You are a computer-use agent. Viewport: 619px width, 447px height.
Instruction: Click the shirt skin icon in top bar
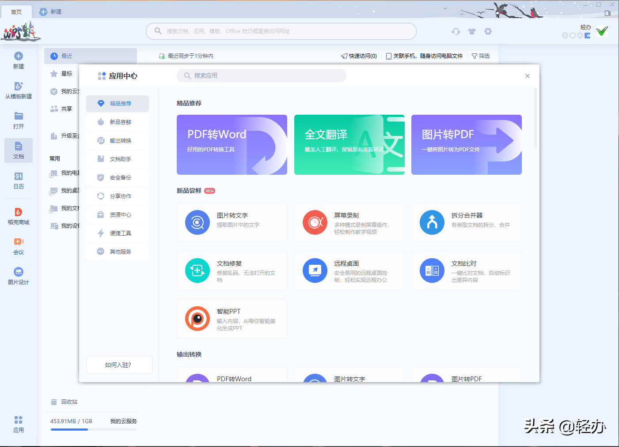pyautogui.click(x=472, y=31)
